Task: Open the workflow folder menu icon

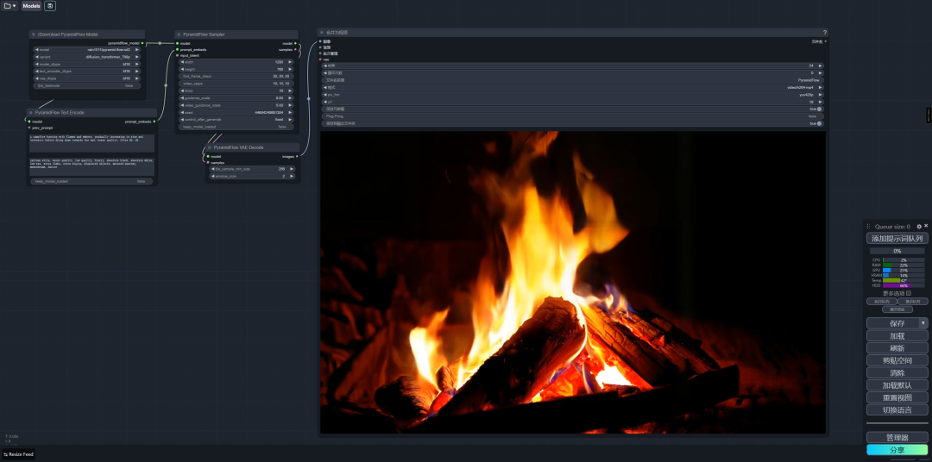Action: (x=10, y=6)
